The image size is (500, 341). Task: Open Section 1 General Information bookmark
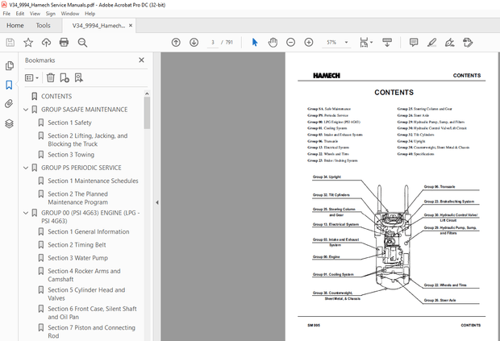click(x=89, y=231)
